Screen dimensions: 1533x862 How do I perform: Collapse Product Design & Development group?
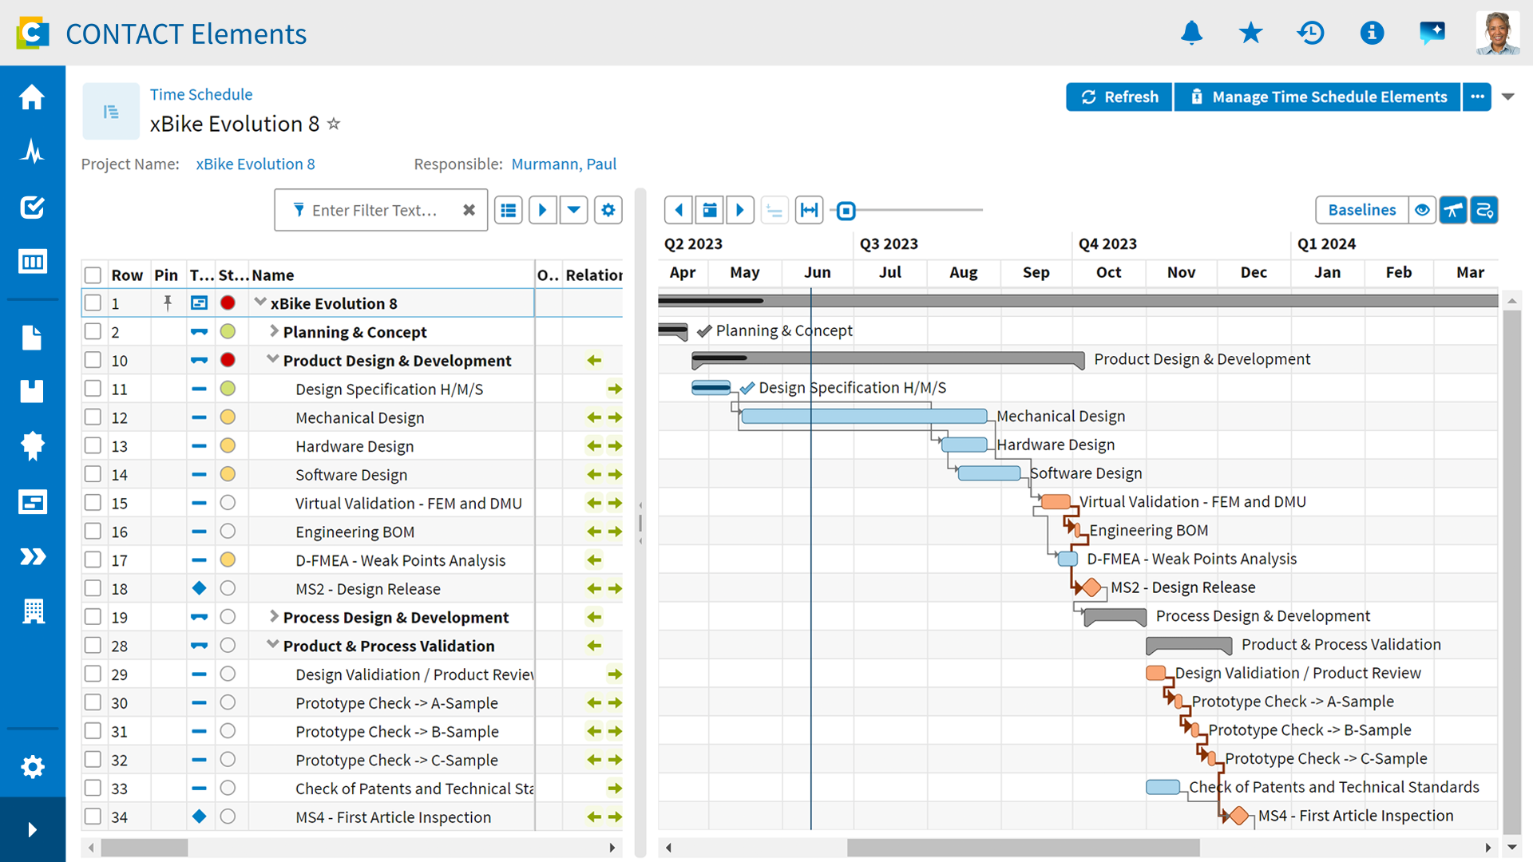tap(273, 359)
